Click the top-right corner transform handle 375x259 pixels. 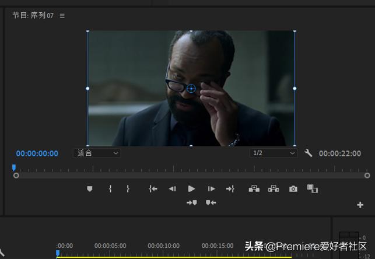point(295,31)
